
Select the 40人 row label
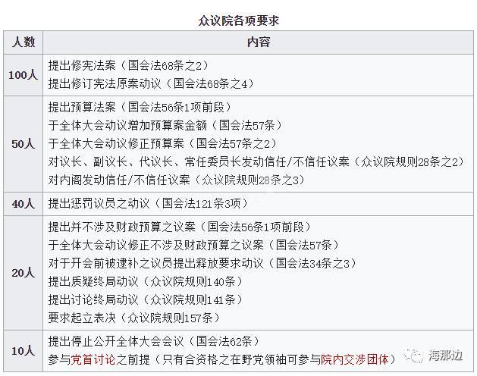[24, 203]
